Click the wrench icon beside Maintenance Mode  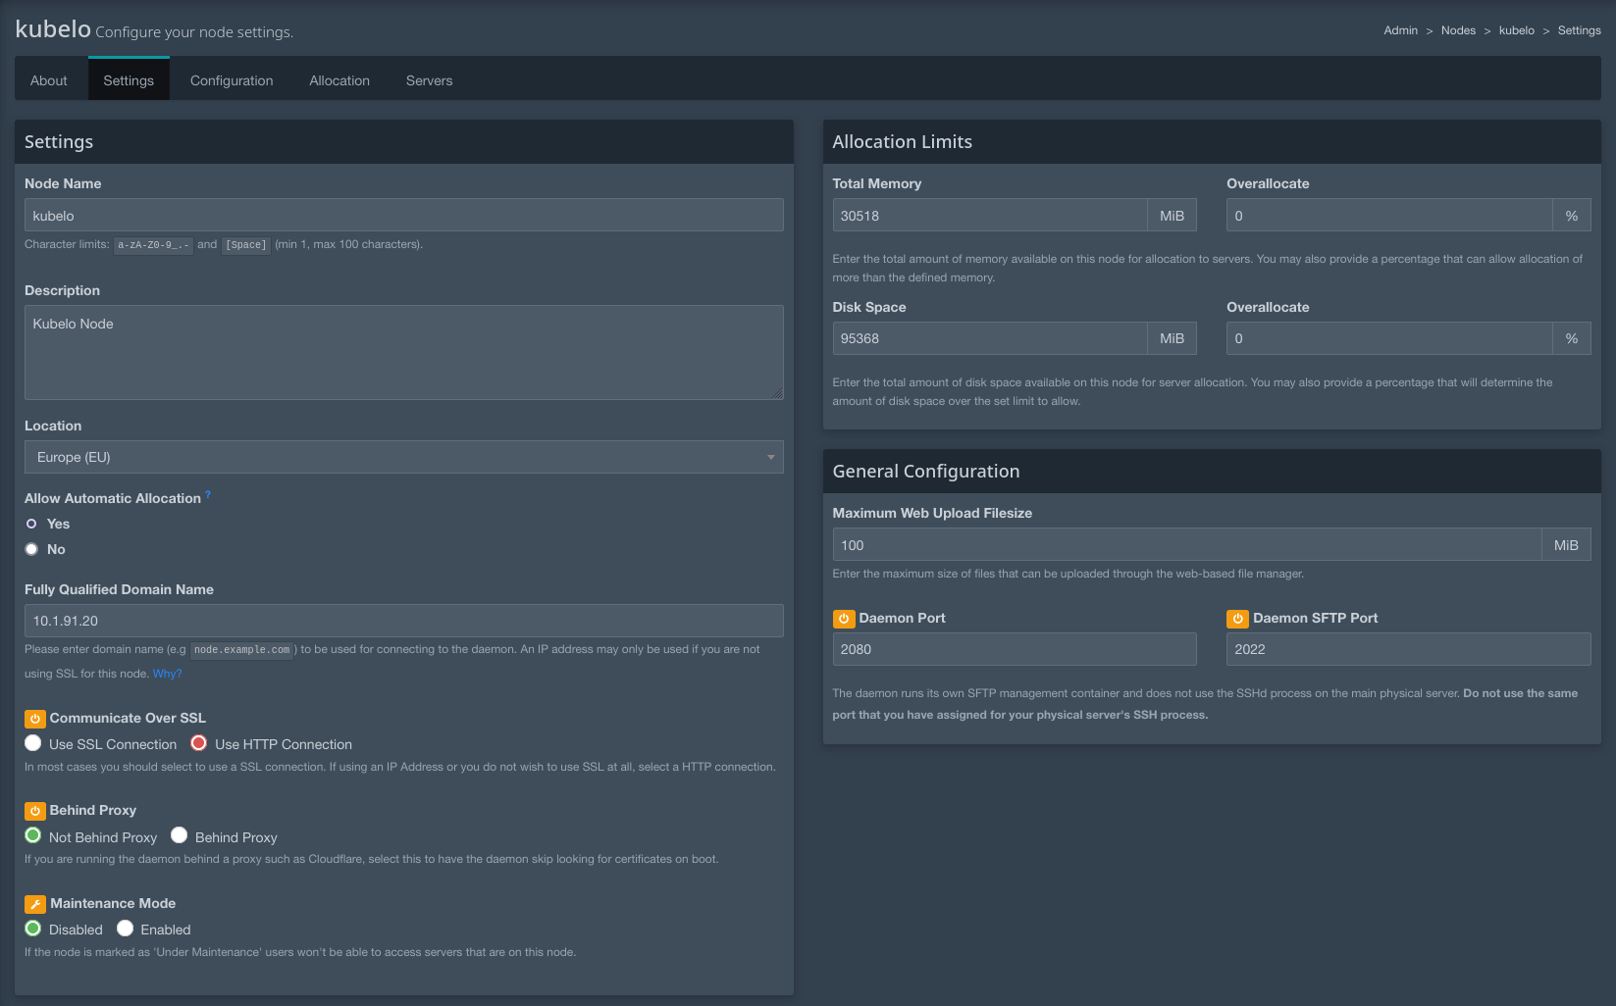coord(35,904)
